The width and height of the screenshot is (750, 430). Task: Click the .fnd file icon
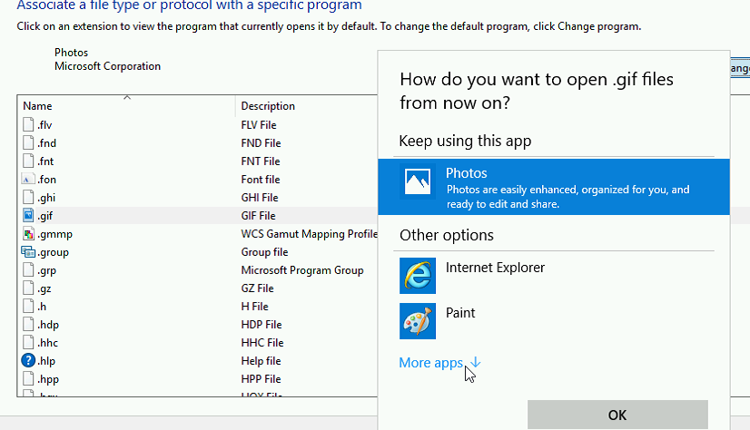click(28, 142)
